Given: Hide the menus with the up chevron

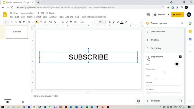Looking at the screenshot, I should point(141,22).
